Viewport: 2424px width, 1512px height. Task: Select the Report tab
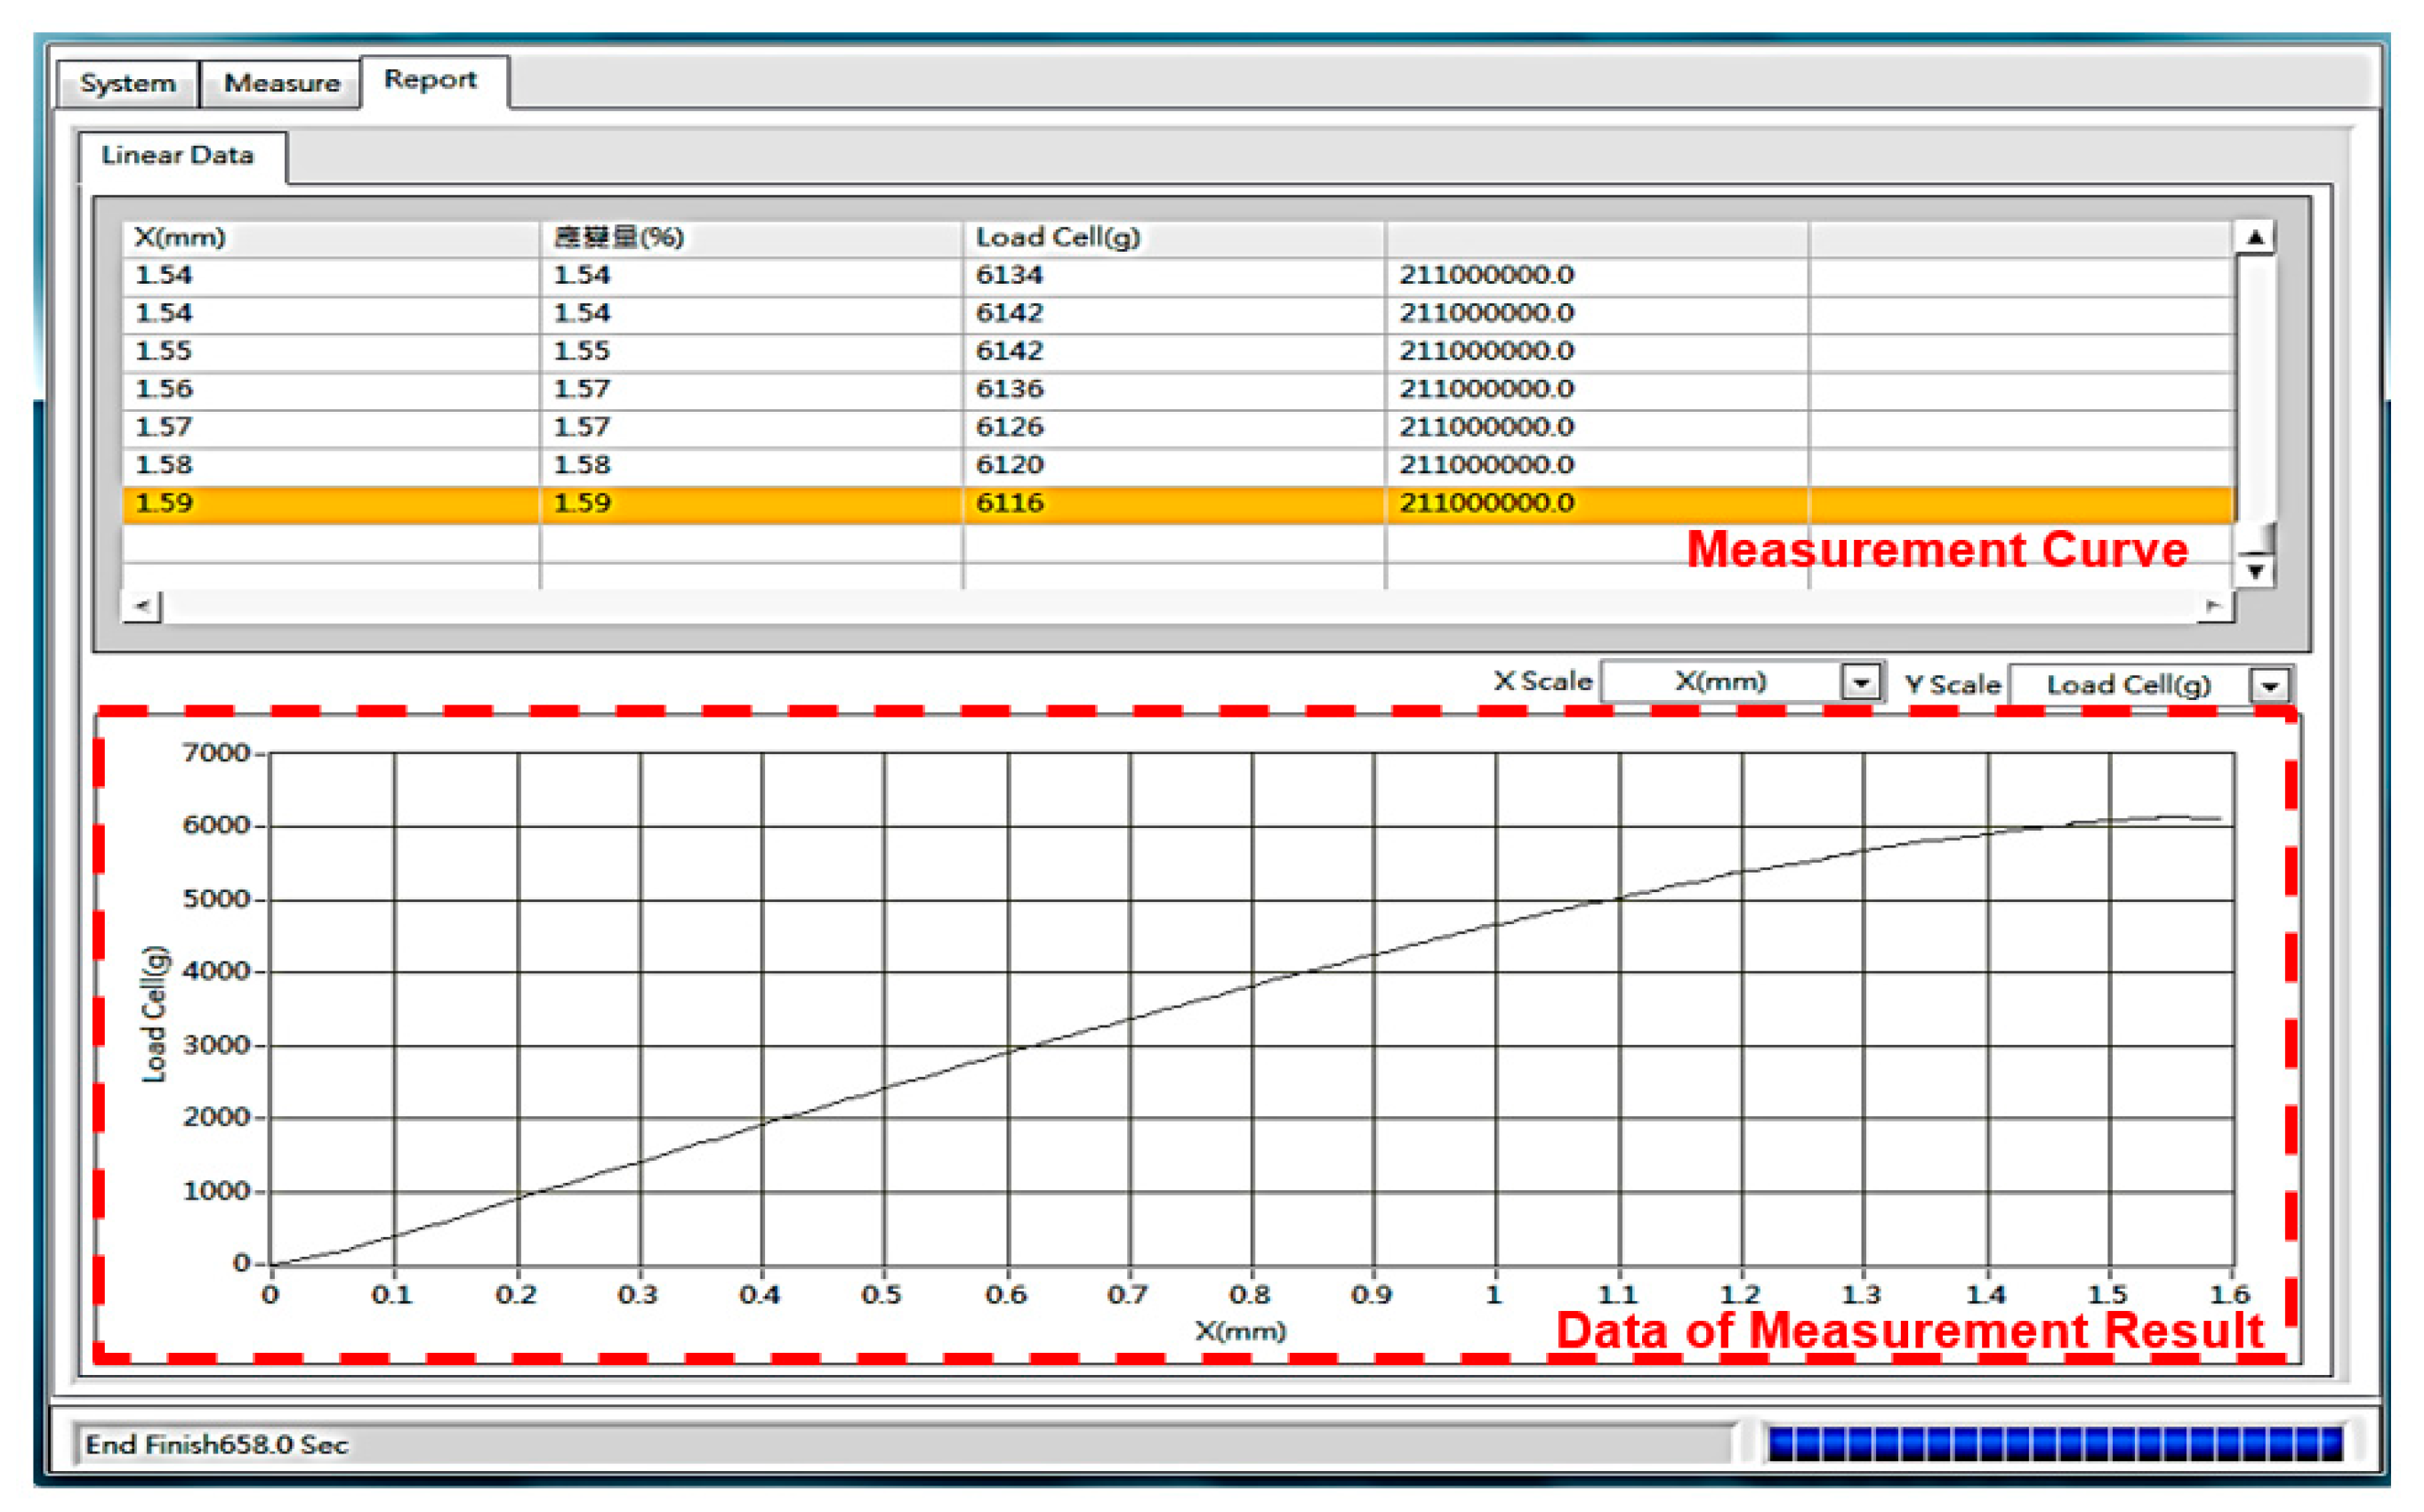click(x=431, y=80)
